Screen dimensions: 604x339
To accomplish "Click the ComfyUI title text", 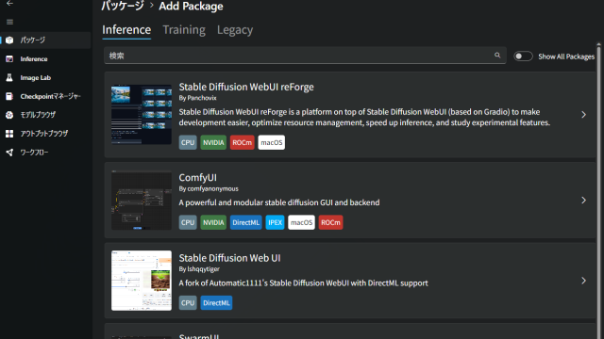I will point(197,178).
